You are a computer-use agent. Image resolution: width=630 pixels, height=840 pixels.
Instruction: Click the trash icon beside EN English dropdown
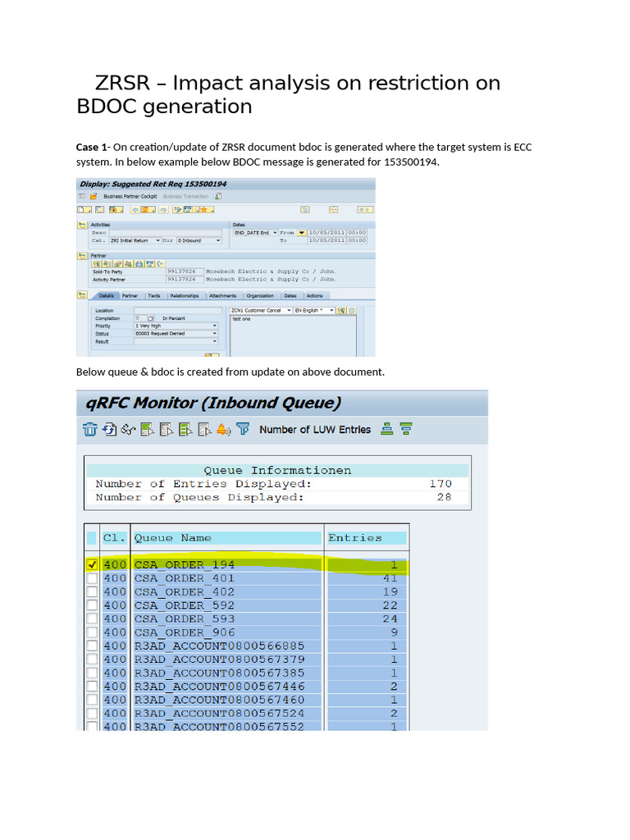coord(351,310)
